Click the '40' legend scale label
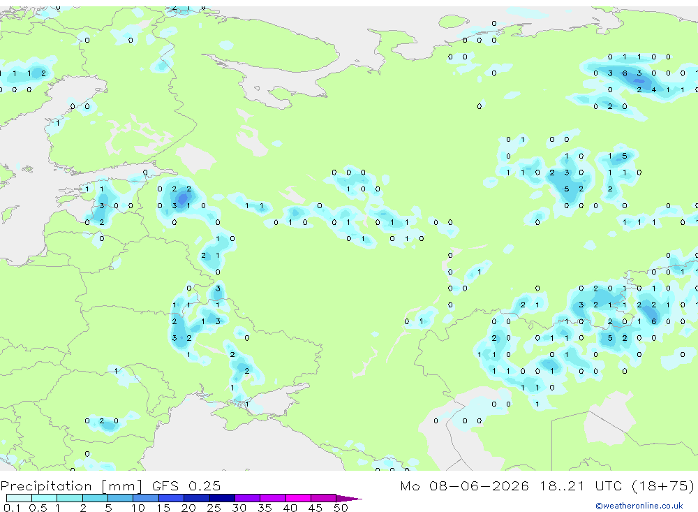The width and height of the screenshot is (698, 512). click(x=290, y=508)
